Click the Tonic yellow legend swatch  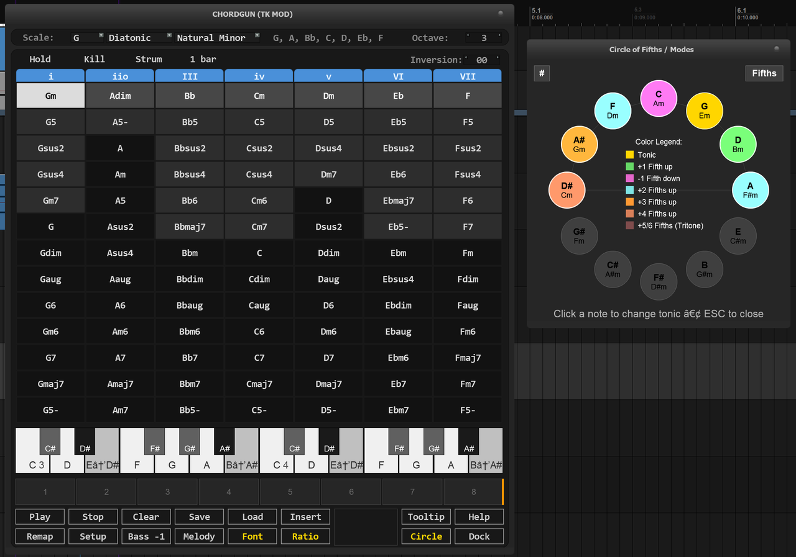click(630, 155)
